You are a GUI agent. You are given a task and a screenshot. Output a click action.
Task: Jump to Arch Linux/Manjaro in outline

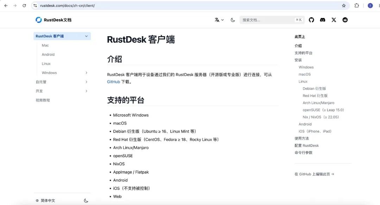click(318, 103)
